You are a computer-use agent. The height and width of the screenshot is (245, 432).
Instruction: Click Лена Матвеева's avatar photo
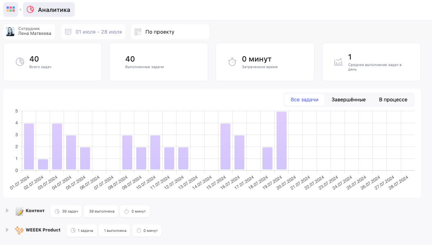click(x=10, y=32)
